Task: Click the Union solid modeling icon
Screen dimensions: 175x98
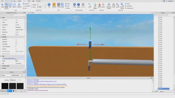Action: (74, 5)
